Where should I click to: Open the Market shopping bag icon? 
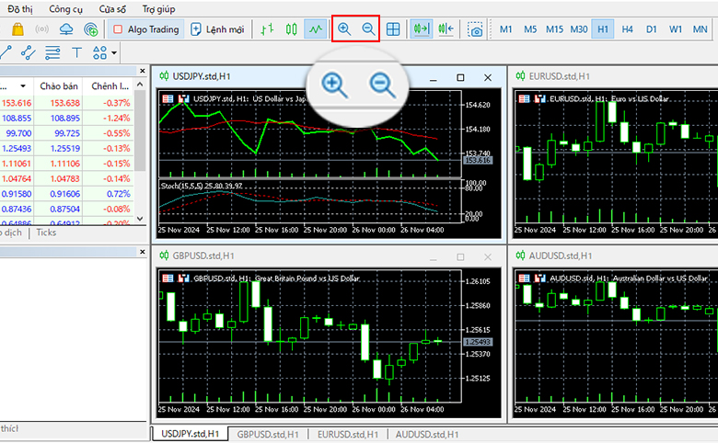pos(17,29)
